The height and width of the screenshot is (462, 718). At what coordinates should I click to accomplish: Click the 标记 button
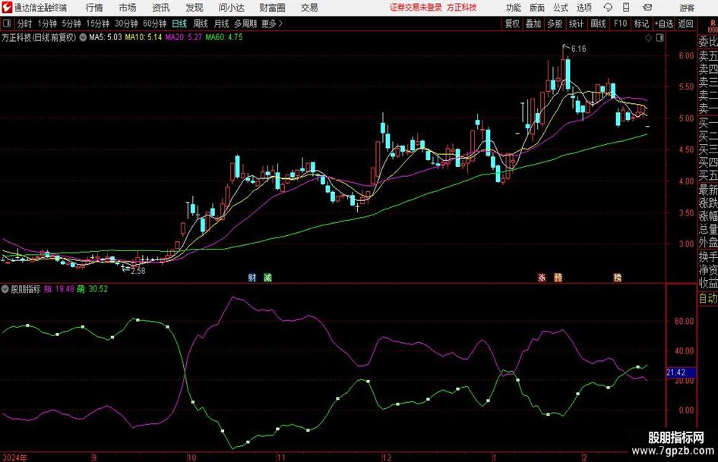tap(641, 24)
